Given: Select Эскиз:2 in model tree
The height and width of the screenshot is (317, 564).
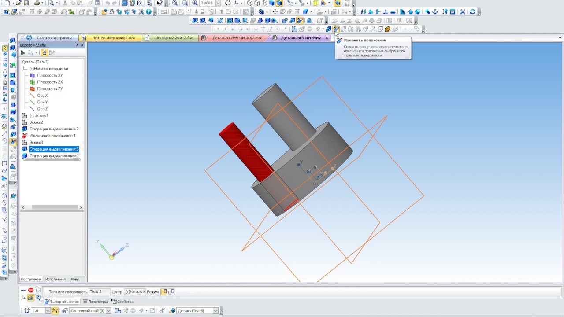Looking at the screenshot, I should [x=36, y=122].
